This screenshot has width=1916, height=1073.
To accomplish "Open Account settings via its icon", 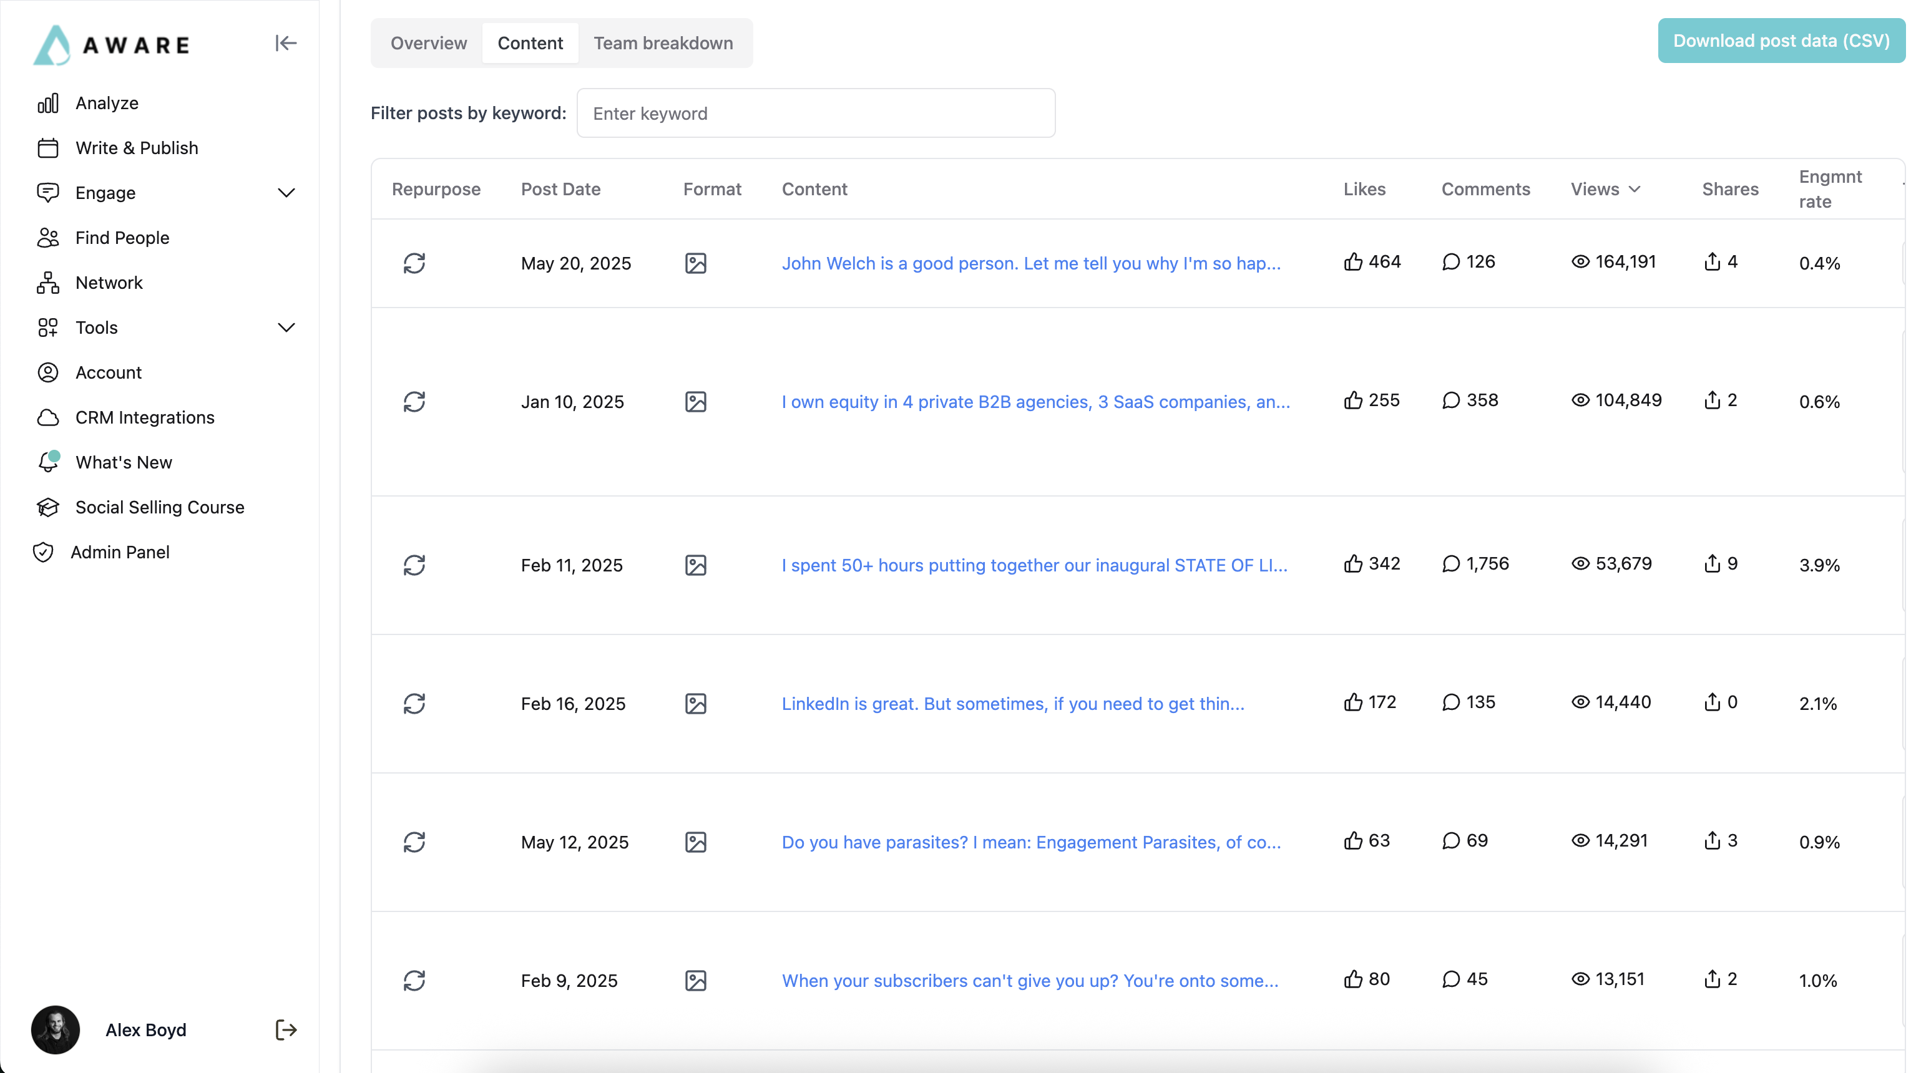I will point(47,372).
